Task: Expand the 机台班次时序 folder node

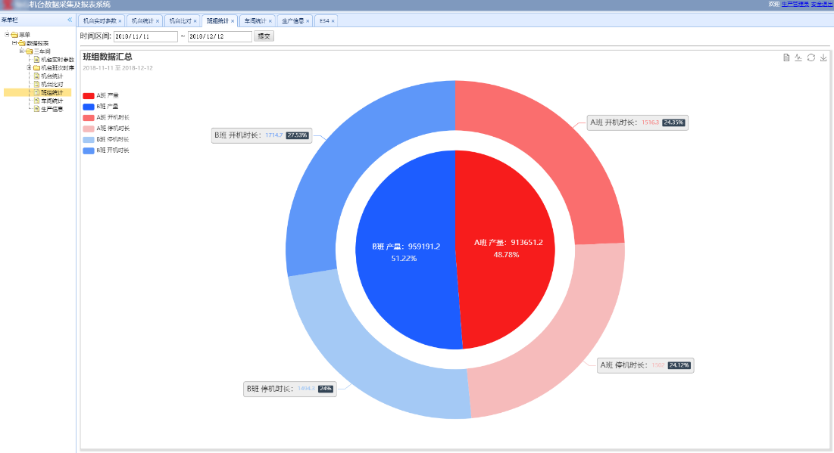Action: 29,67
